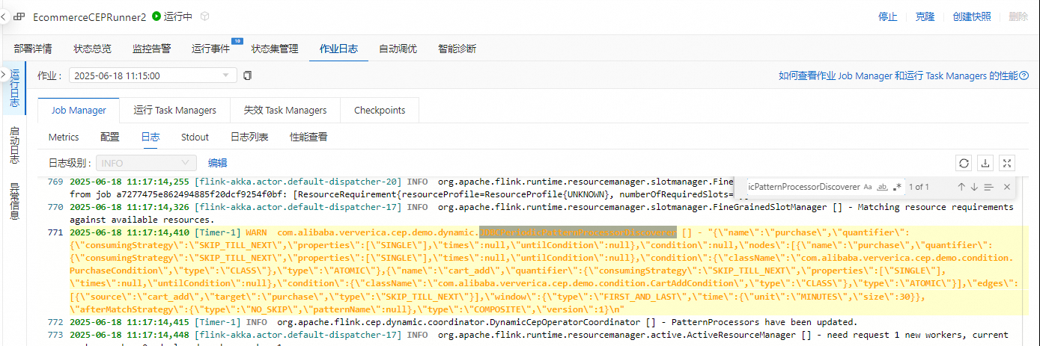
Task: Click the grey cube icon after 运行中
Action: click(205, 16)
